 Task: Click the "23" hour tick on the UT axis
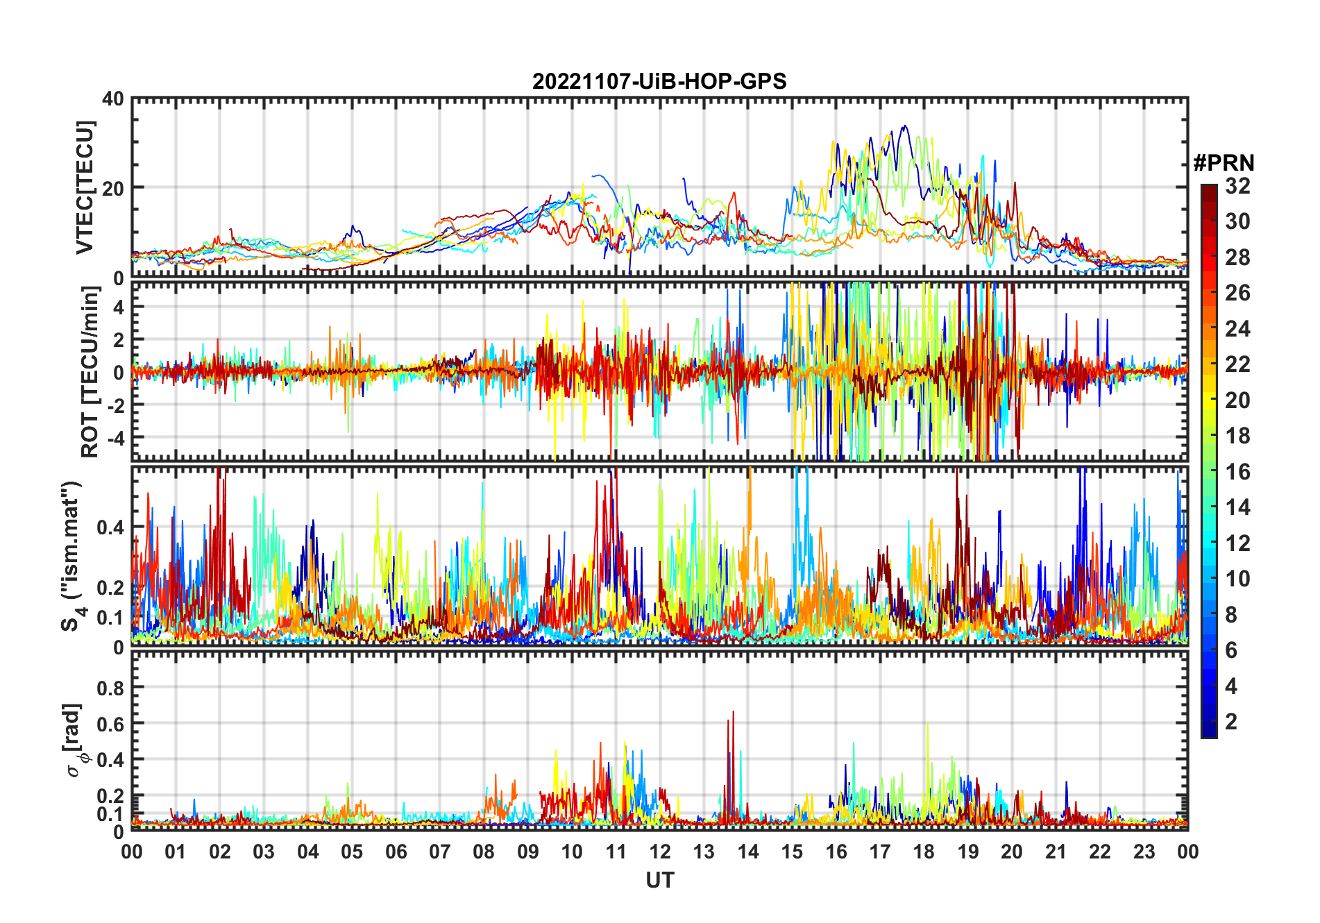1144,852
